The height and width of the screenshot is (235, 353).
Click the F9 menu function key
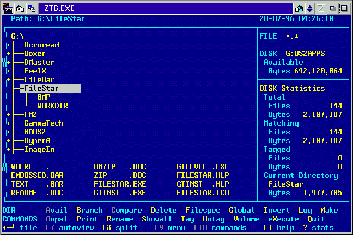[x=170, y=228]
